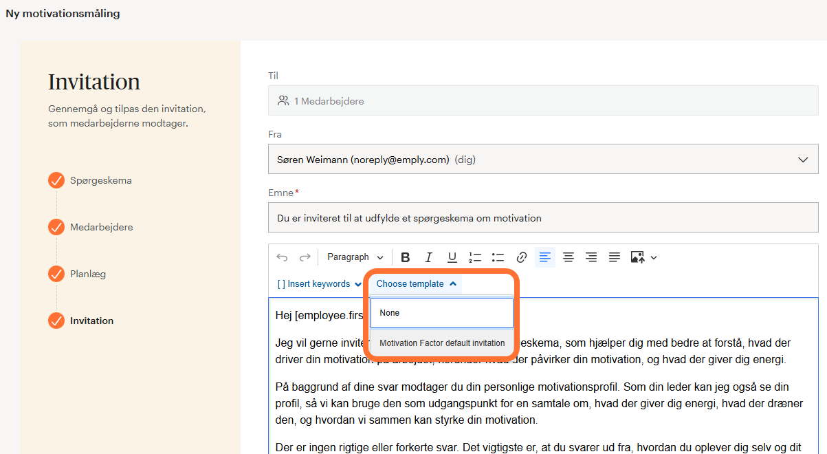Justify the text
The width and height of the screenshot is (827, 454).
pos(615,257)
